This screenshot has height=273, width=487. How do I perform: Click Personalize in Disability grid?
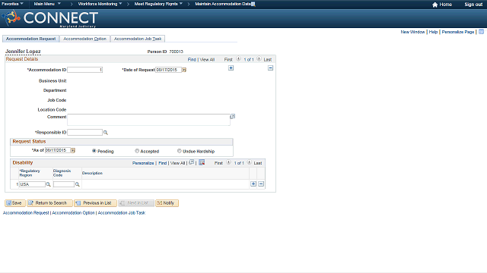(143, 163)
